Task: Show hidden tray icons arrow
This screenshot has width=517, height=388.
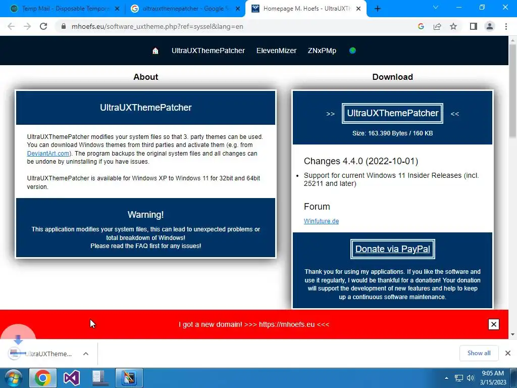Action: [x=446, y=378]
